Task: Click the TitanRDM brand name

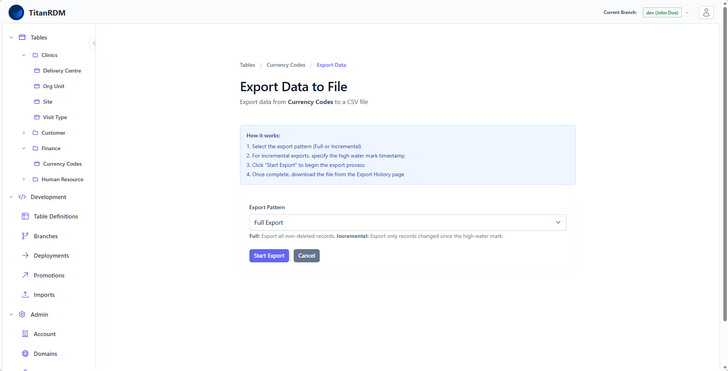Action: point(47,13)
